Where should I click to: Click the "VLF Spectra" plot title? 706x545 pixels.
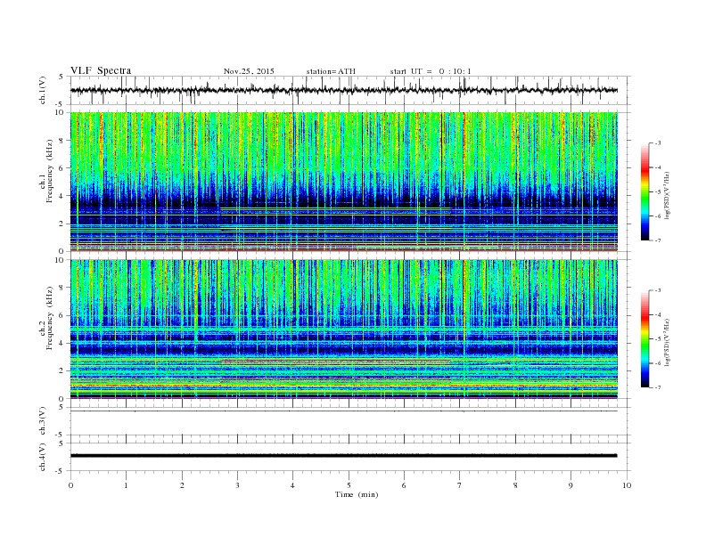click(101, 70)
